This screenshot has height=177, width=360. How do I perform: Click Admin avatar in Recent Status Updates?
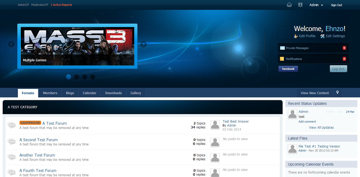pos(292,114)
